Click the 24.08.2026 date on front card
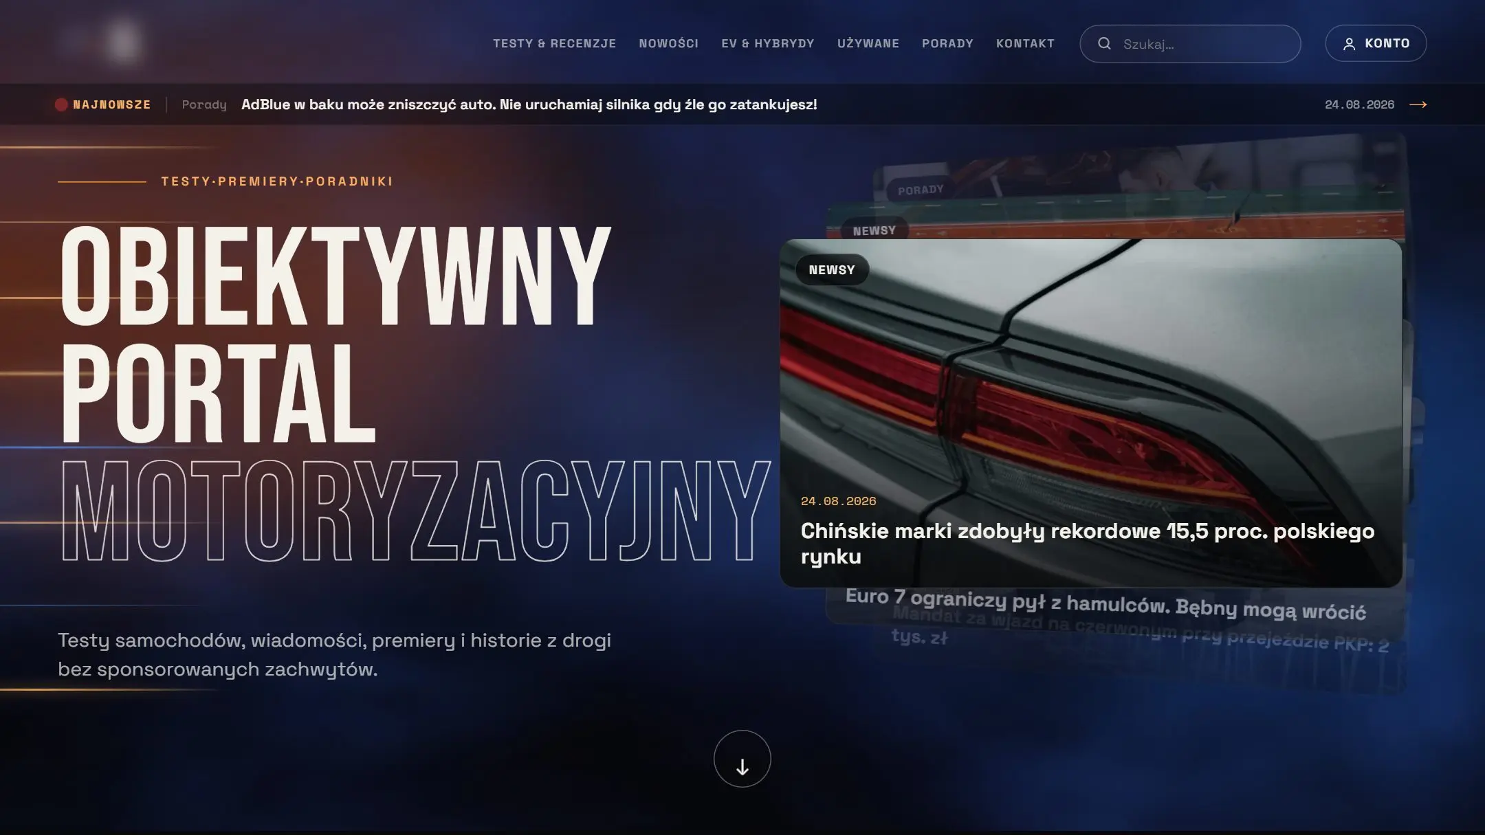The width and height of the screenshot is (1485, 835). (838, 502)
